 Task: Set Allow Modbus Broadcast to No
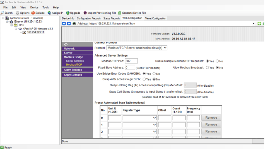click(x=217, y=67)
